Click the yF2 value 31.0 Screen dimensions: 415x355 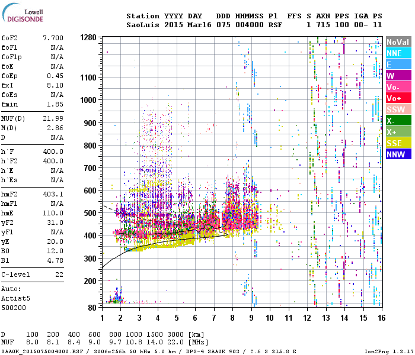(55, 222)
